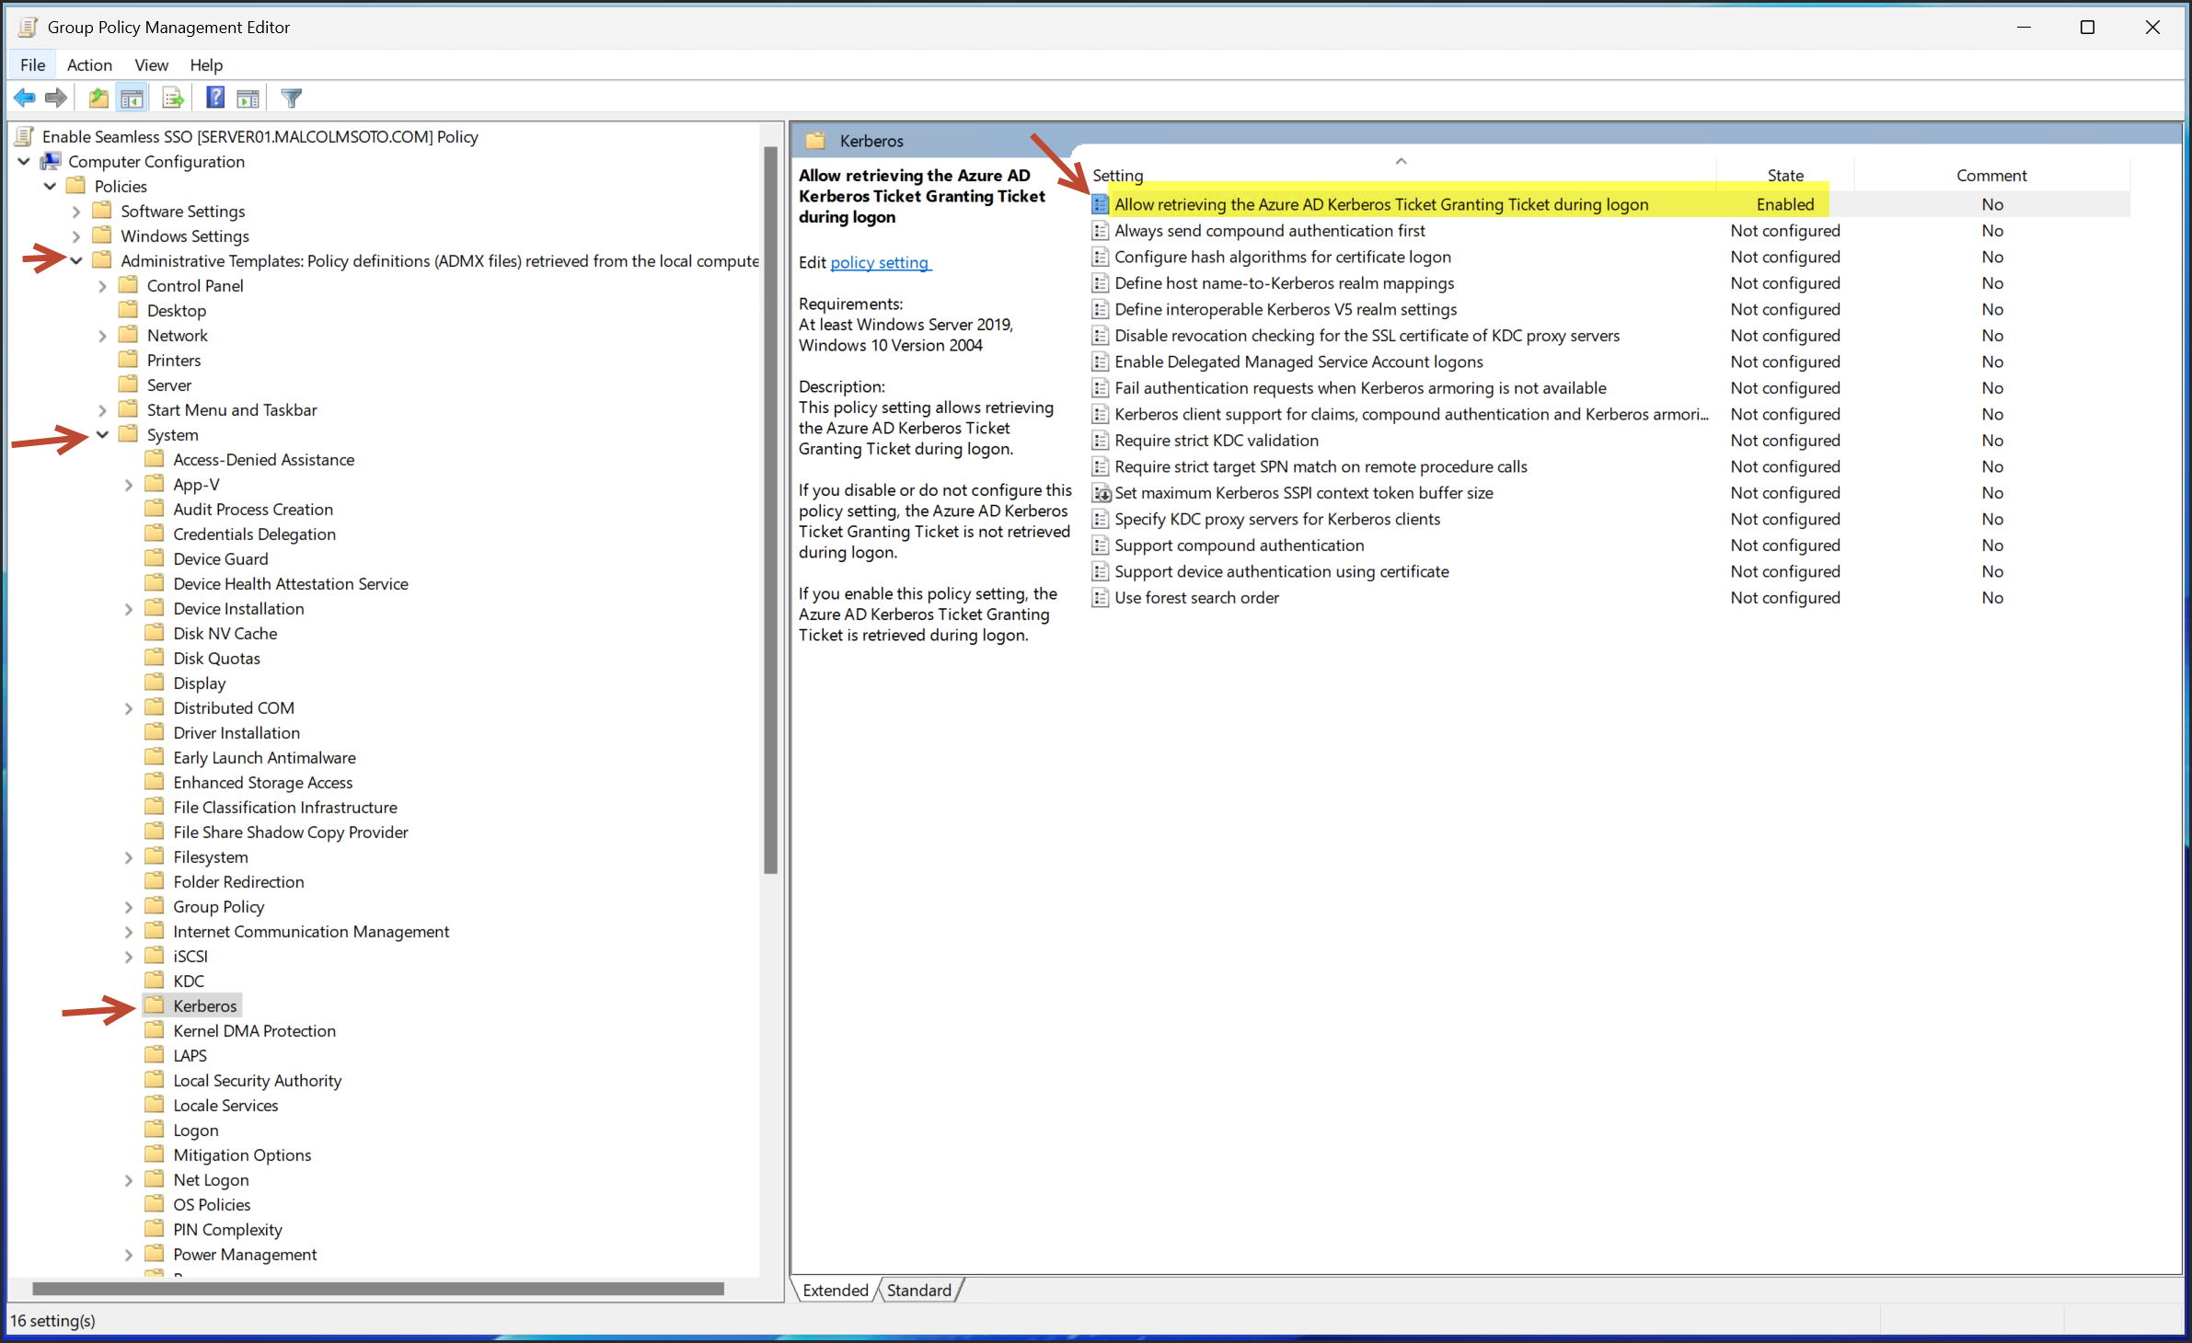Open the Action menu
Image resolution: width=2192 pixels, height=1343 pixels.
[89, 65]
